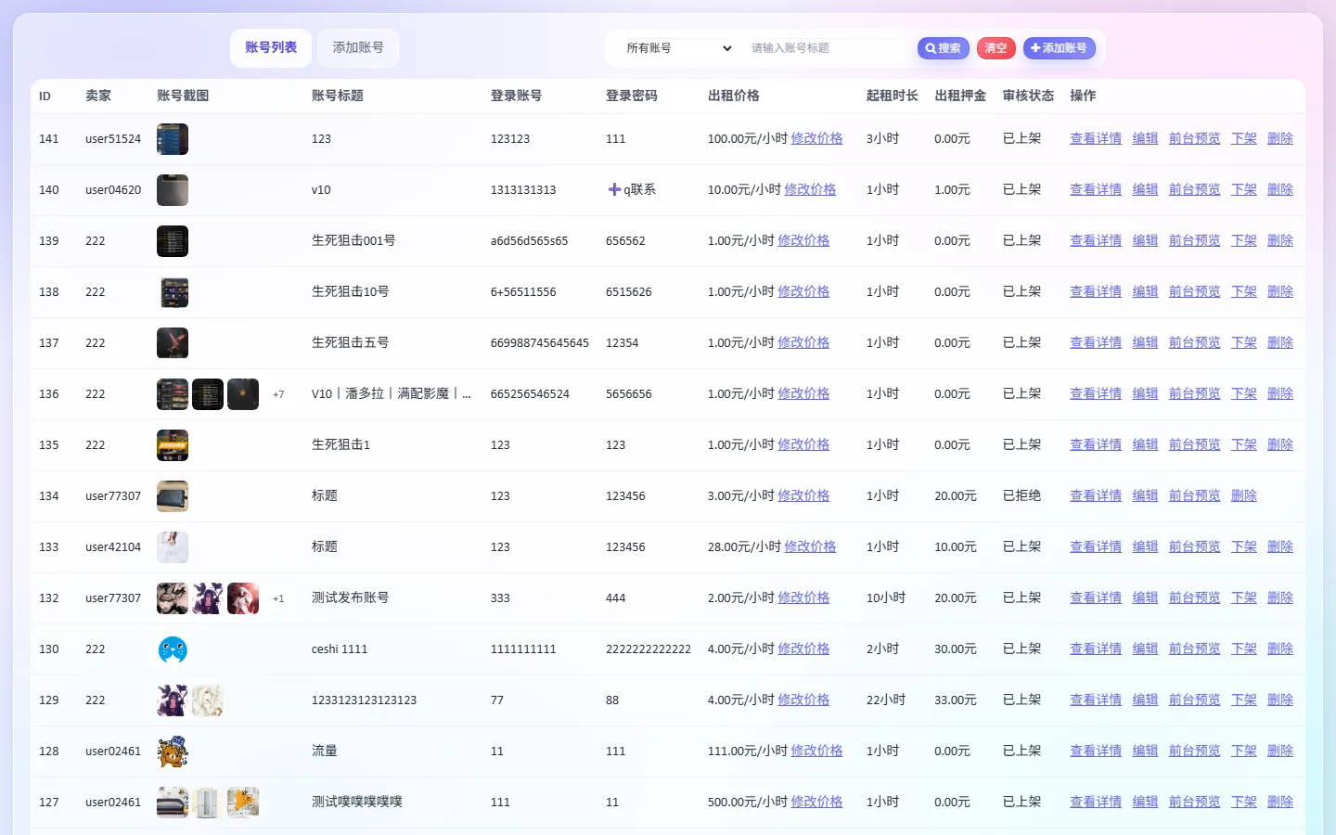1336x835 pixels.
Task: Click the blue 搜索 search button
Action: point(944,48)
